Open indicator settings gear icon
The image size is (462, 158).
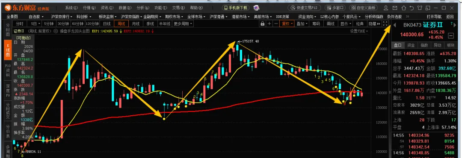[55, 31]
